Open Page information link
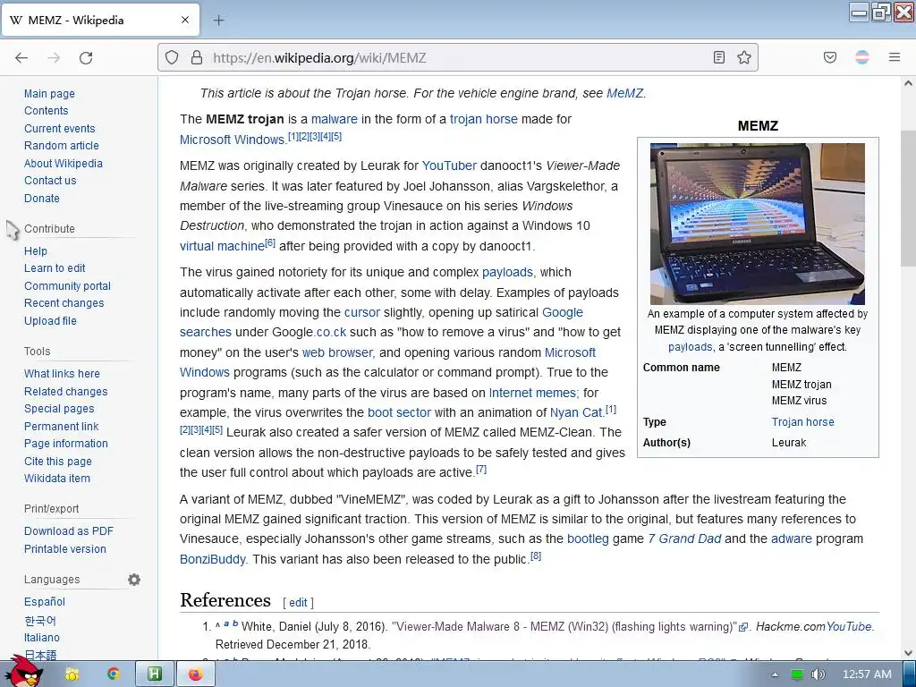 click(66, 444)
